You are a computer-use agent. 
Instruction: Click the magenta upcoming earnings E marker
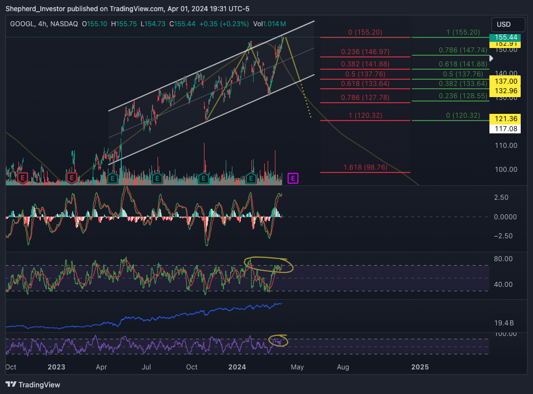(293, 178)
